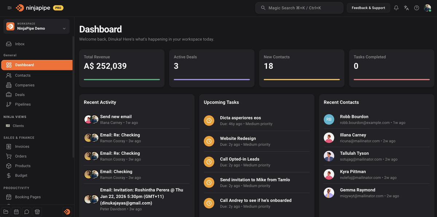The image size is (437, 217).
Task: Click the calendar icon in bottom sidebar bar
Action: pos(16,212)
